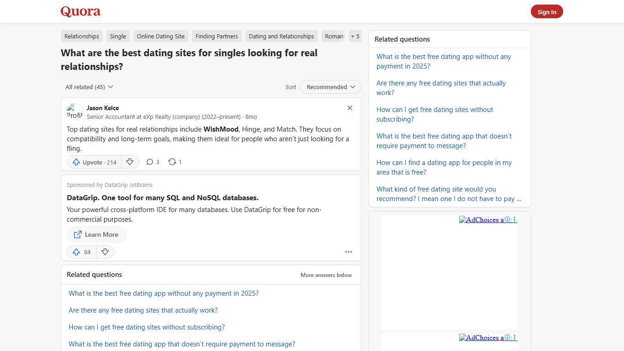The height and width of the screenshot is (351, 624).
Task: Open the best free dating app 2025 question
Action: tap(164, 293)
